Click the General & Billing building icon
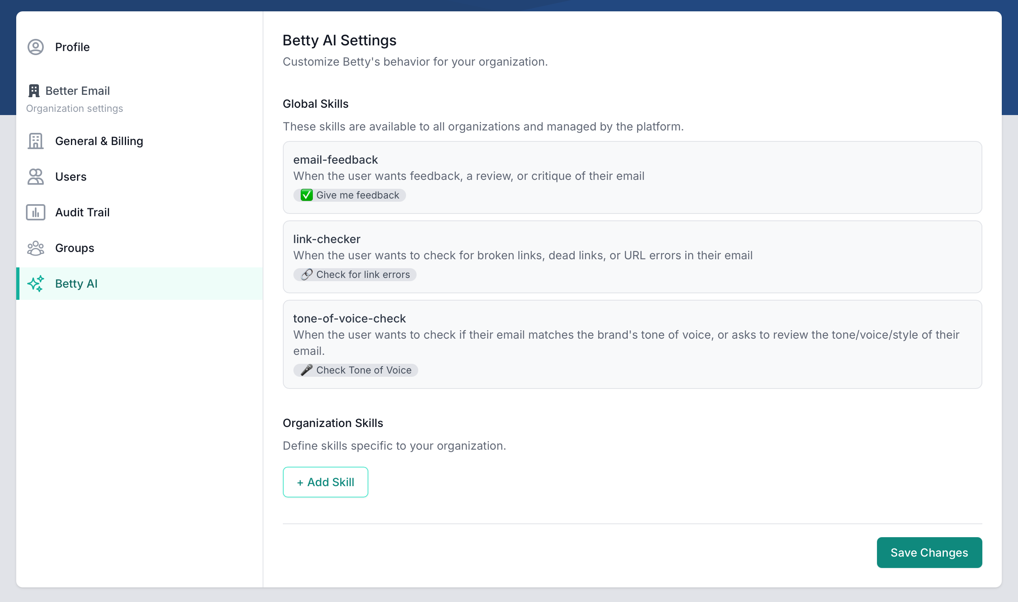1018x602 pixels. 36,141
